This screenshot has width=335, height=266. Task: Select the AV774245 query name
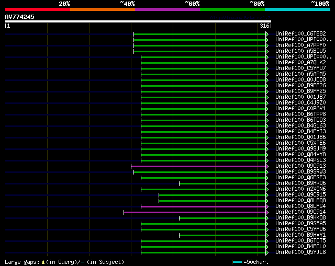(x=20, y=17)
